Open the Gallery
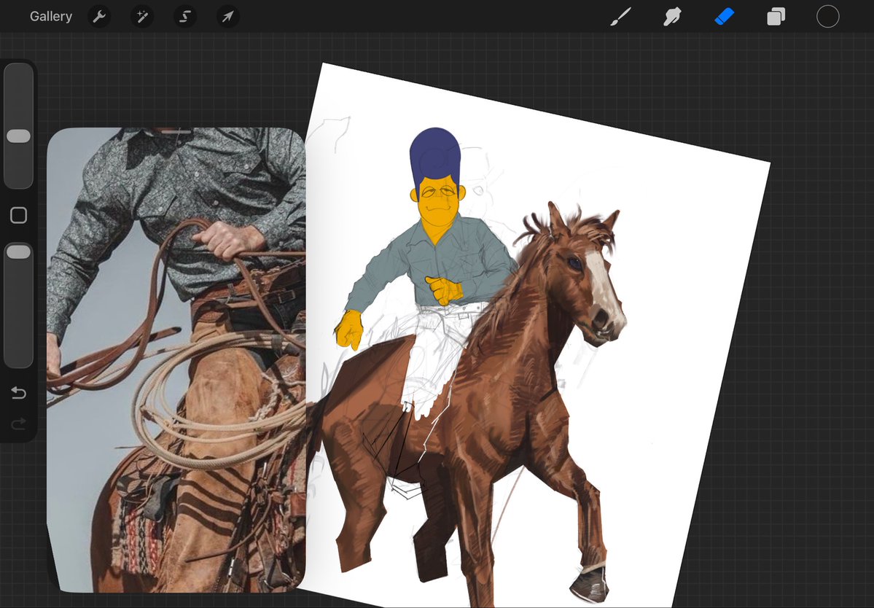This screenshot has width=874, height=608. tap(51, 17)
